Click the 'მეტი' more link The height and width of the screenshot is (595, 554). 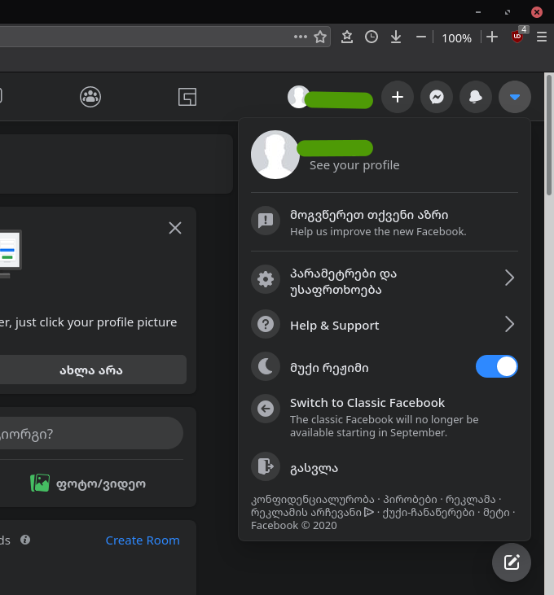tap(496, 513)
